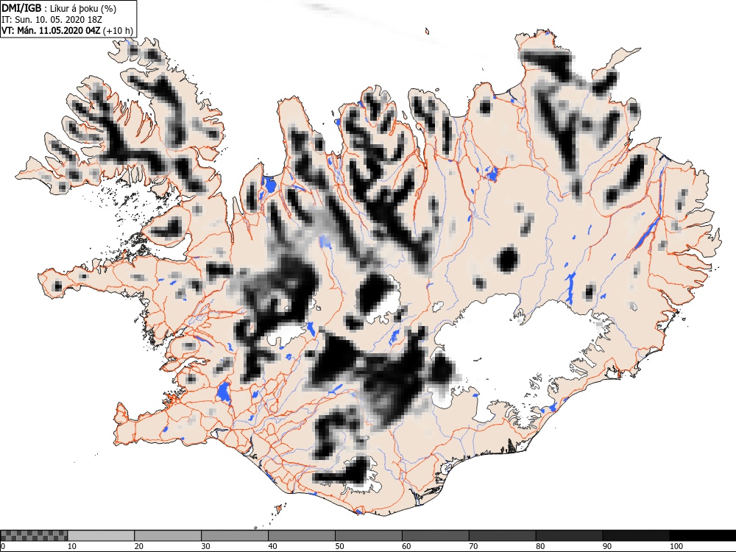This screenshot has width=736, height=552.
Task: Select the 70–80 percent legend swatch
Action: coord(502,536)
